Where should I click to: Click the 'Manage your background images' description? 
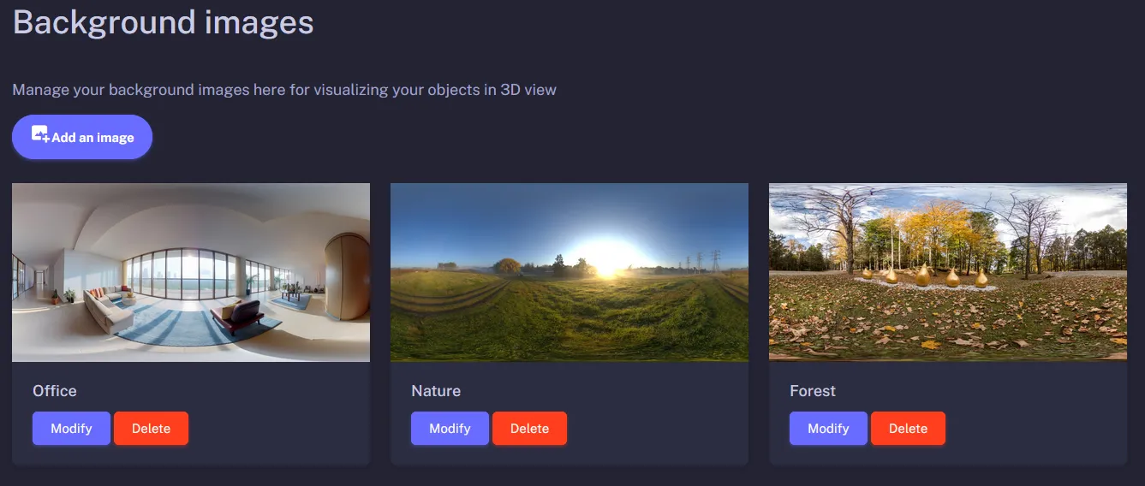[284, 90]
